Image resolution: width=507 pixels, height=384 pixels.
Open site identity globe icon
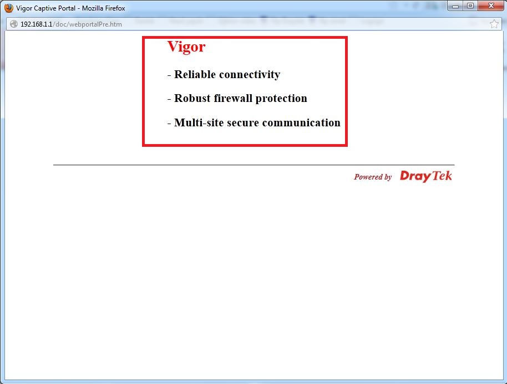[x=13, y=24]
